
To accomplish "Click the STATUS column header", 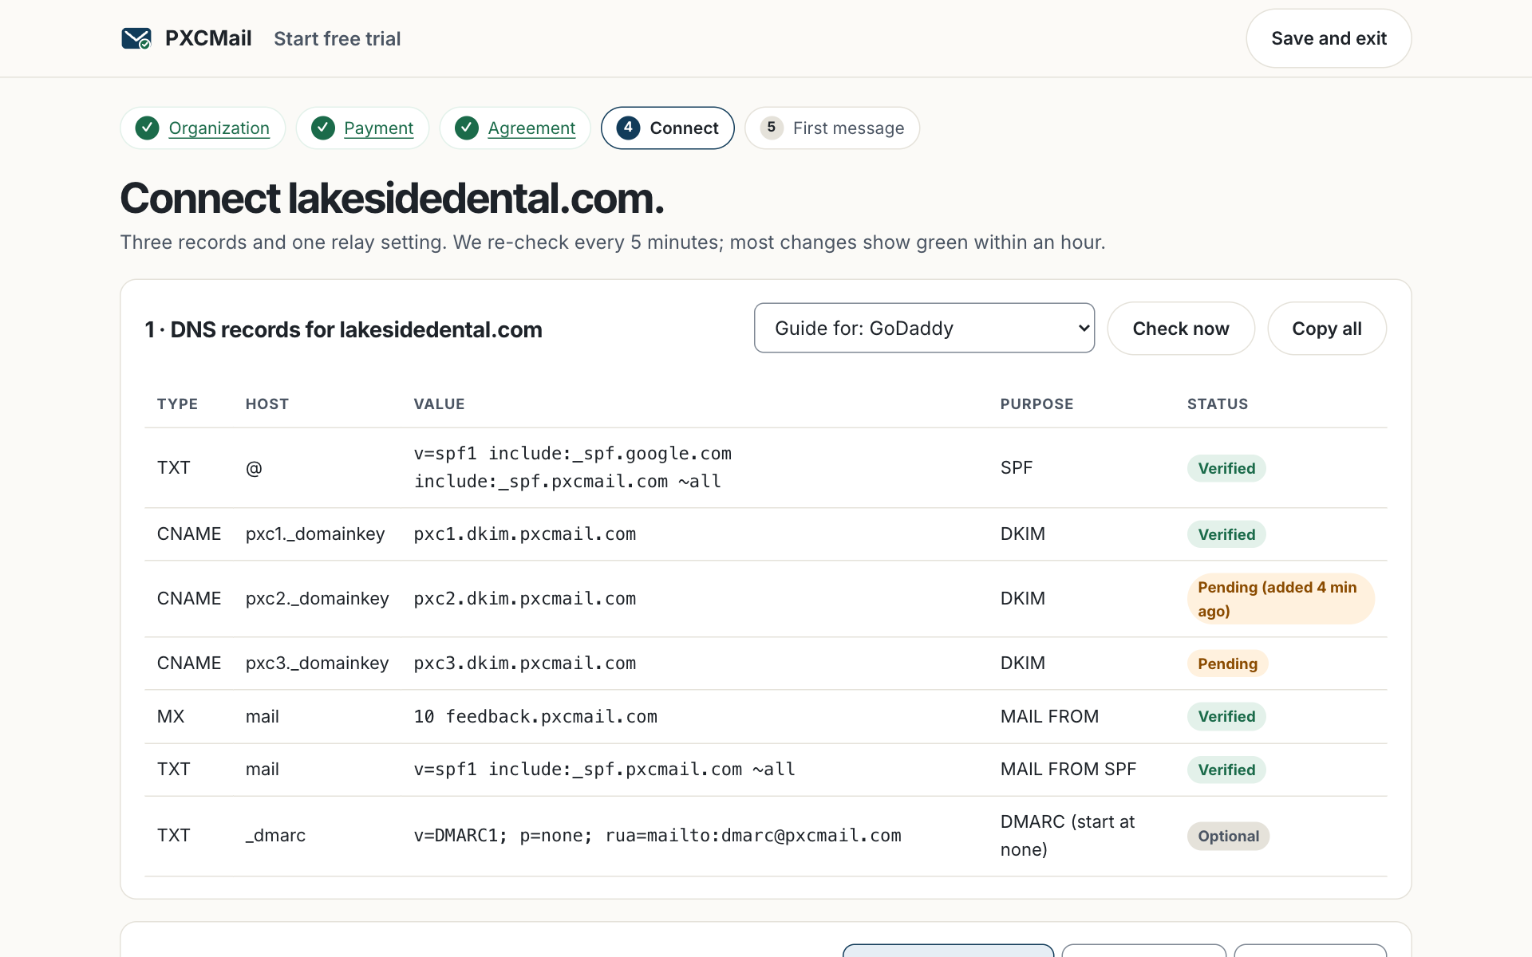I will pyautogui.click(x=1217, y=404).
